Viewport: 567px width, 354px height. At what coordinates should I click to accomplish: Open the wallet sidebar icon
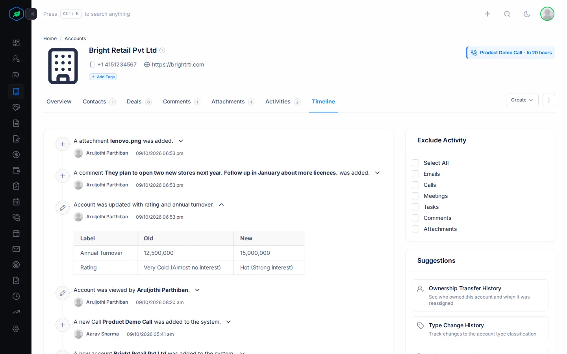pos(16,170)
